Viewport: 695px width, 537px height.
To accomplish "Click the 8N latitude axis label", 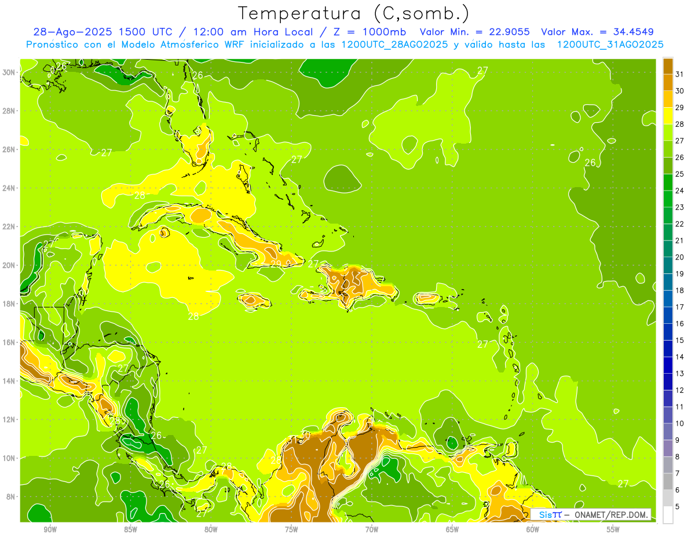I will point(11,496).
